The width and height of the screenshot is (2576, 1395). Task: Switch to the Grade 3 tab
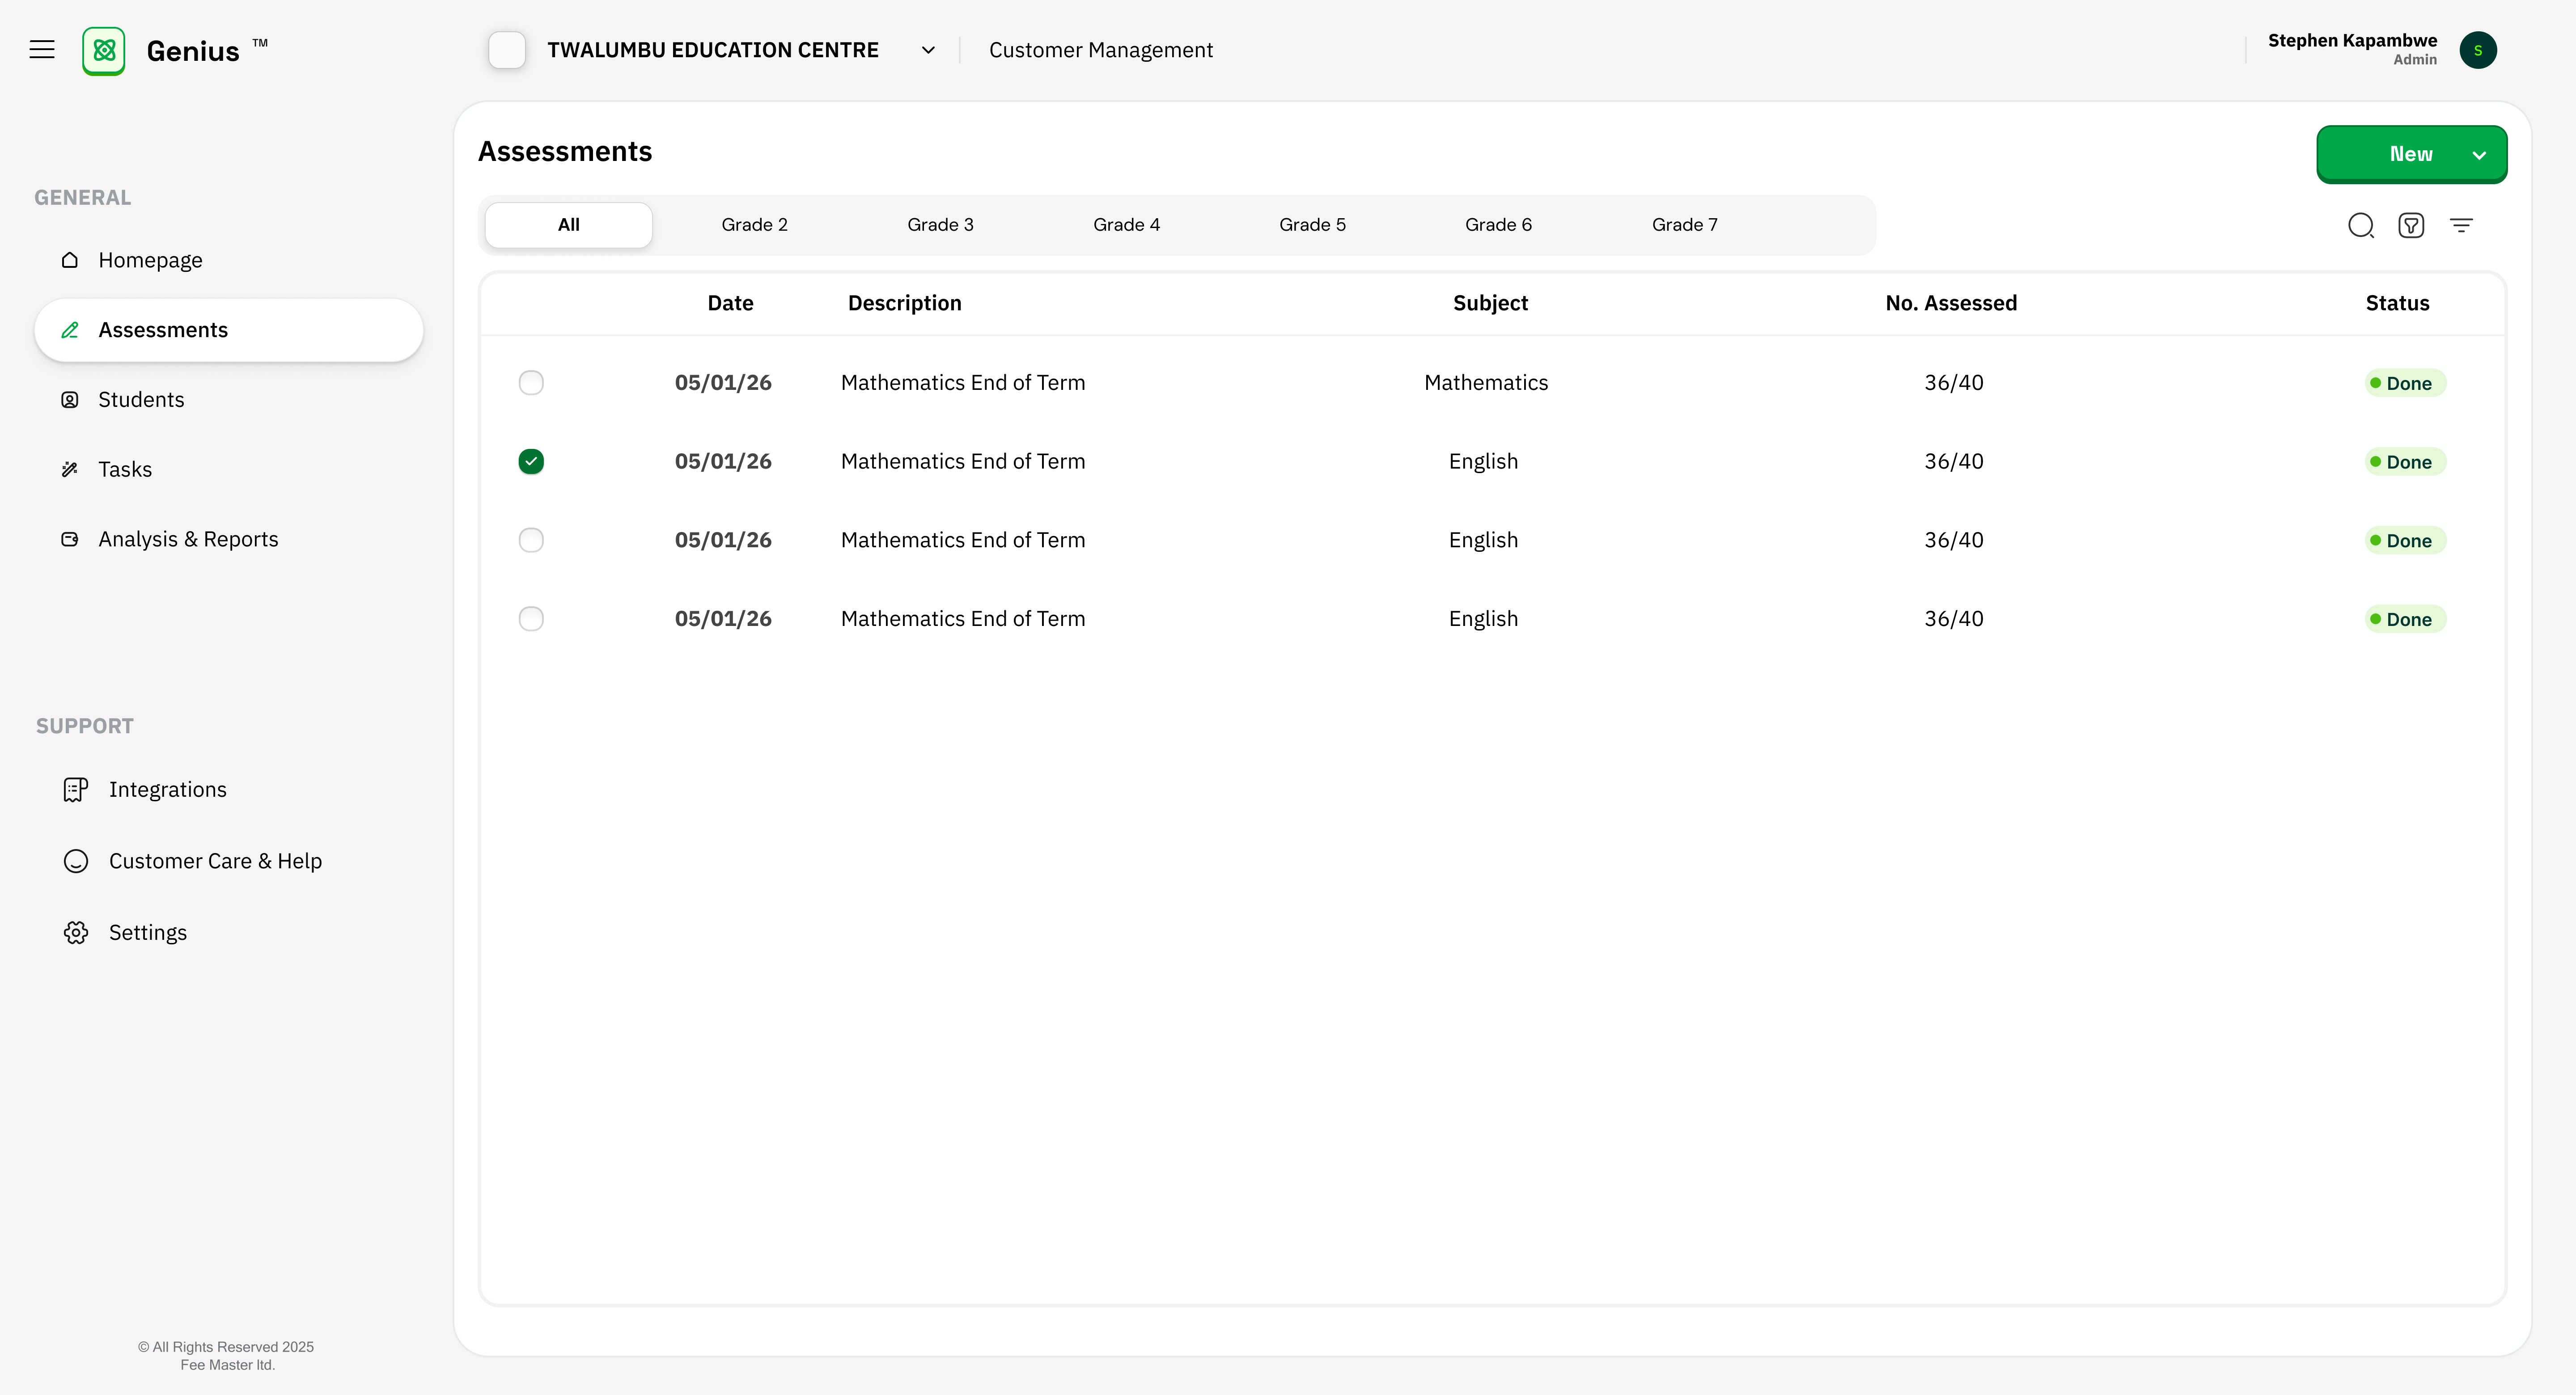tap(940, 225)
